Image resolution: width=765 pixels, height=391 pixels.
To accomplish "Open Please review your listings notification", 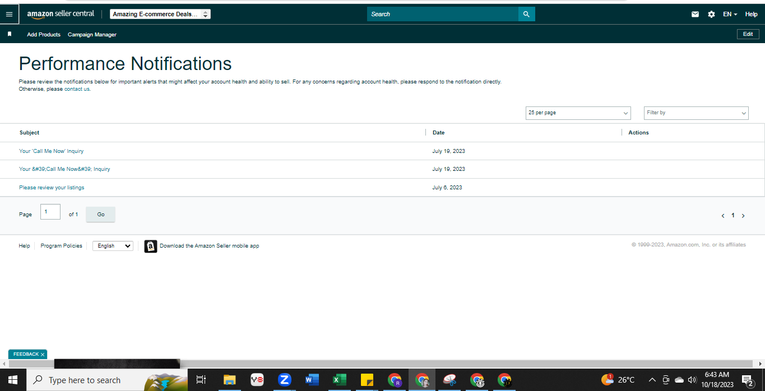I will pos(52,188).
